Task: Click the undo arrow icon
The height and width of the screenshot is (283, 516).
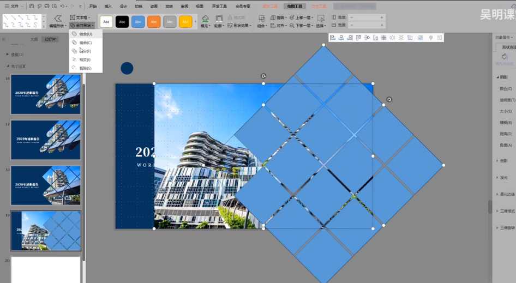Action: coord(62,6)
